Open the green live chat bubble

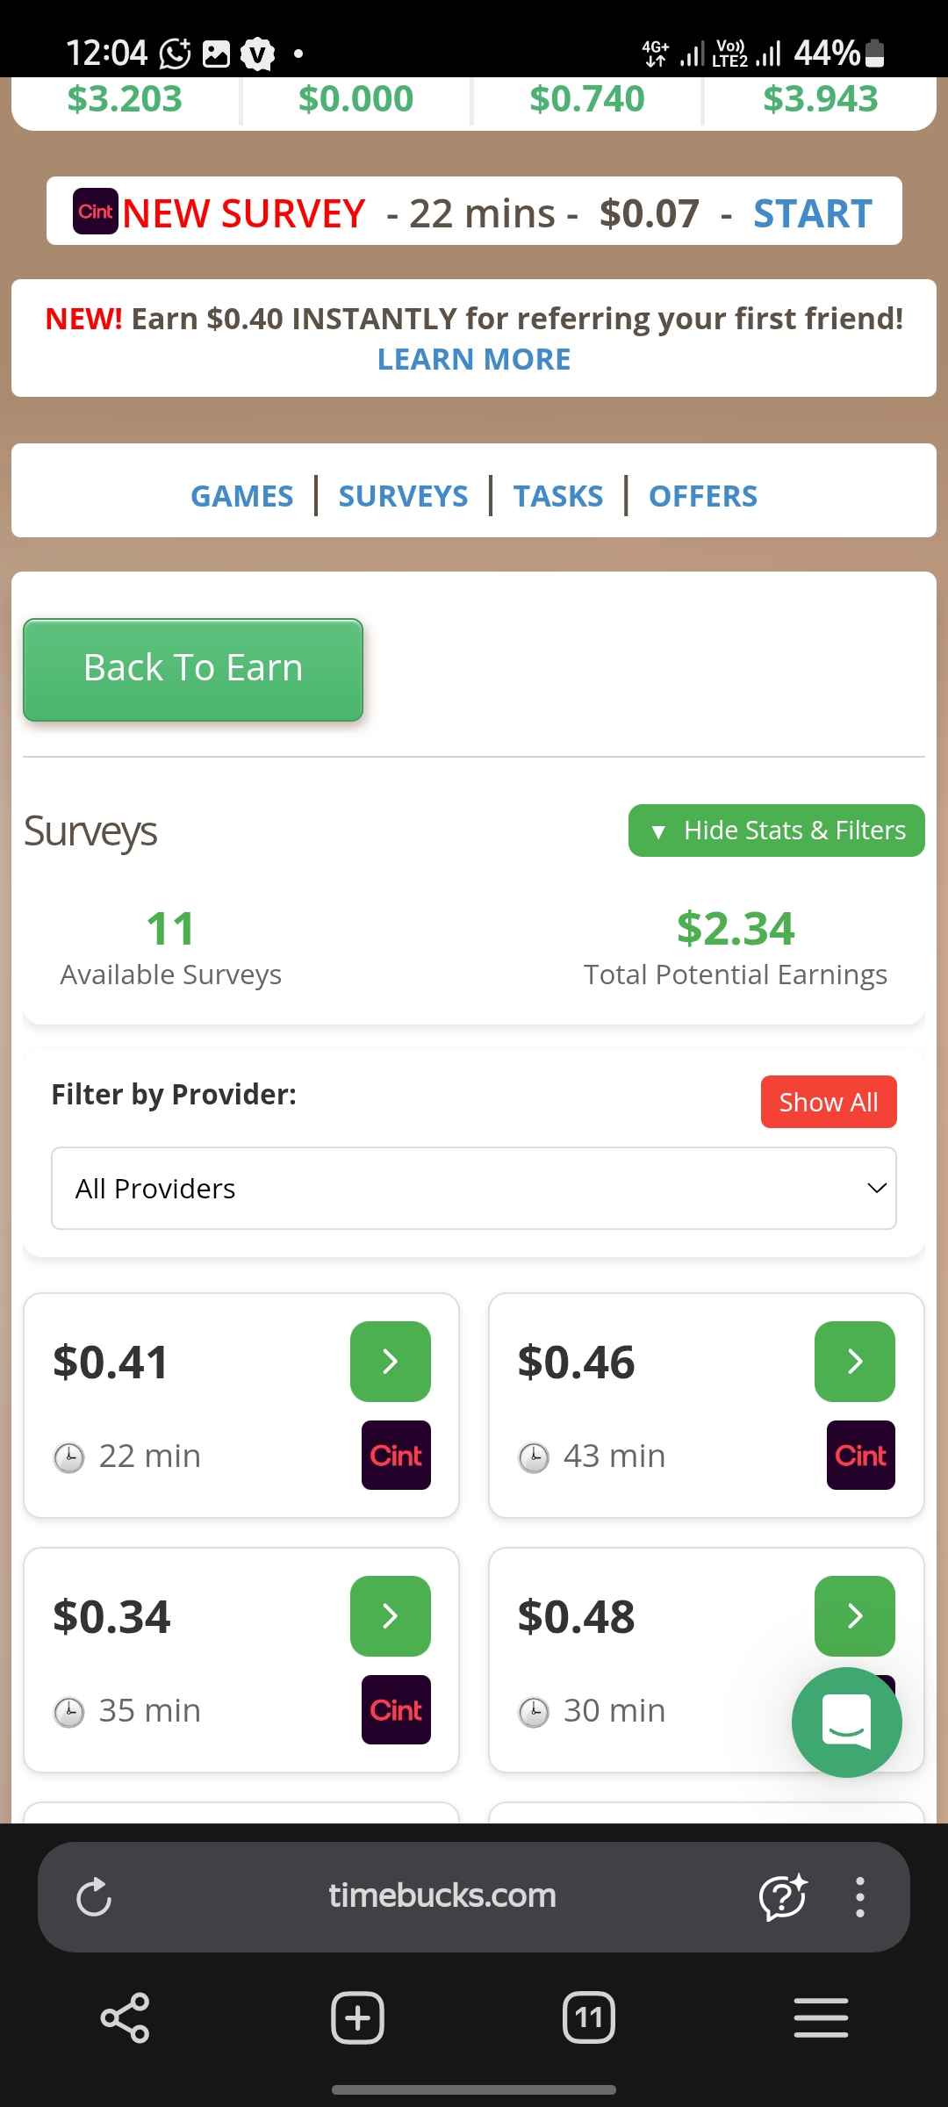click(x=846, y=1722)
